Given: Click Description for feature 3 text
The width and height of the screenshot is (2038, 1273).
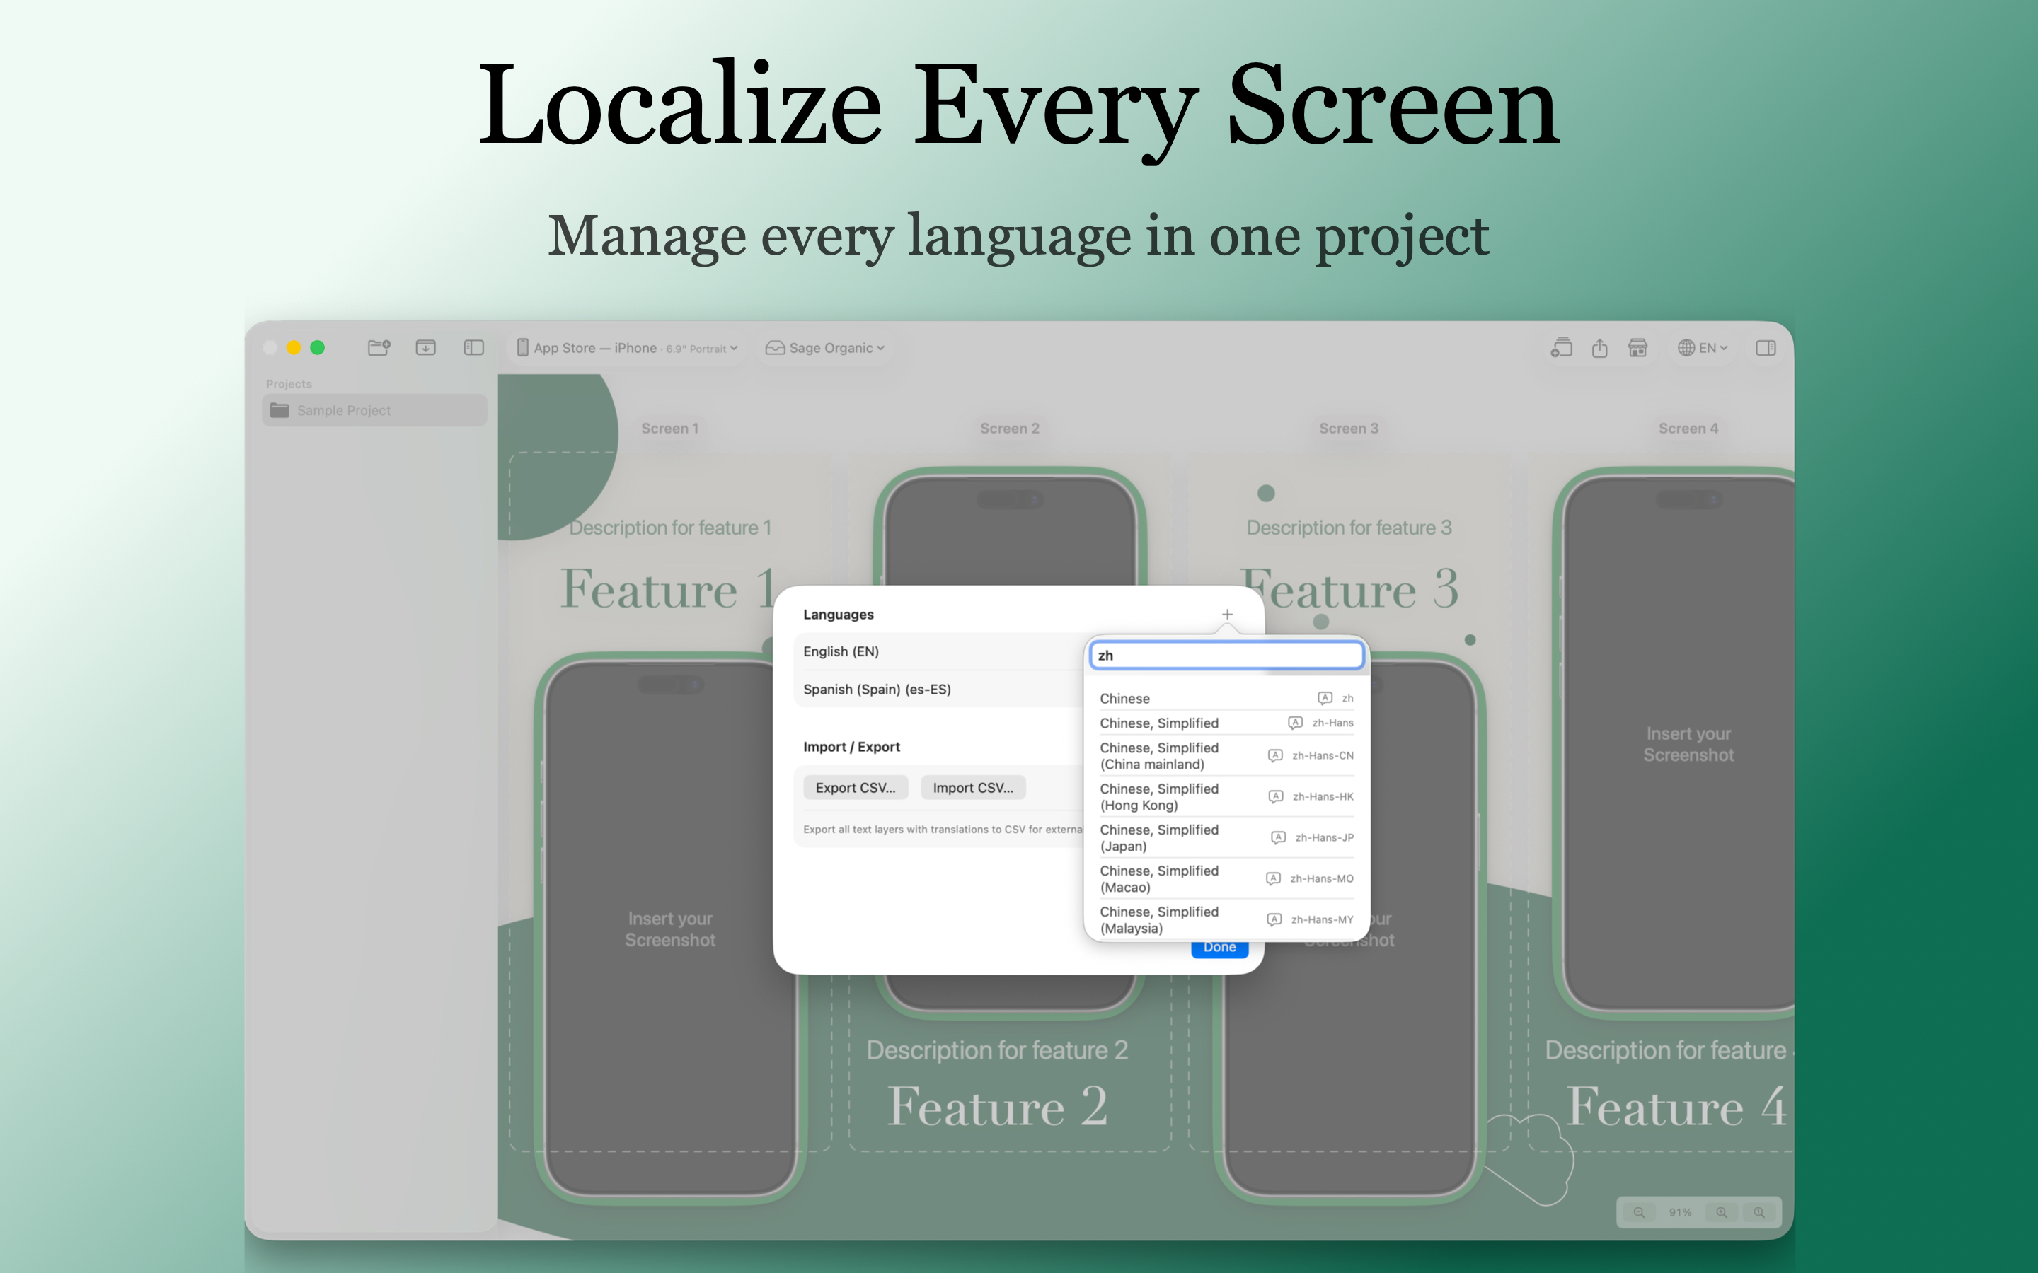Looking at the screenshot, I should [x=1349, y=528].
